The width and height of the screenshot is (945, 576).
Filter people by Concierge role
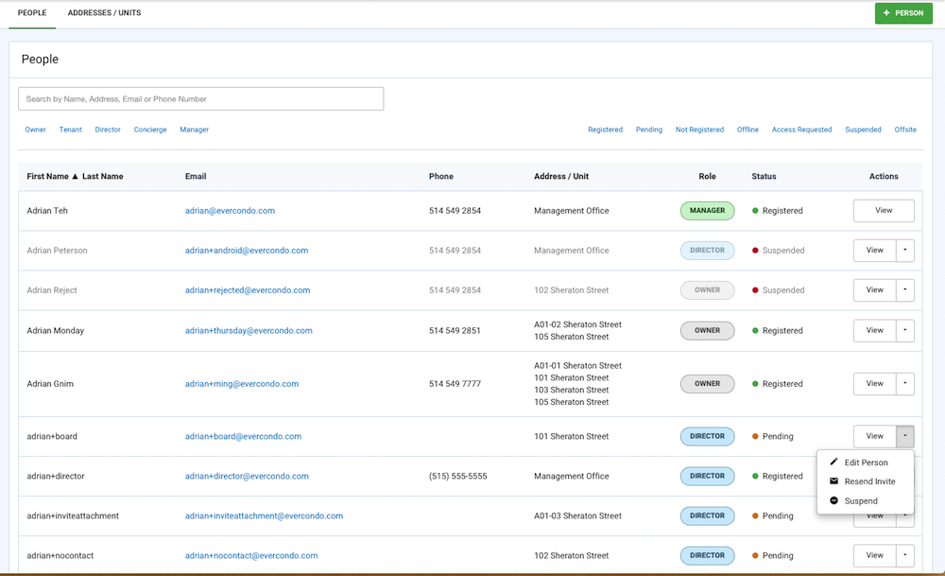click(x=150, y=130)
